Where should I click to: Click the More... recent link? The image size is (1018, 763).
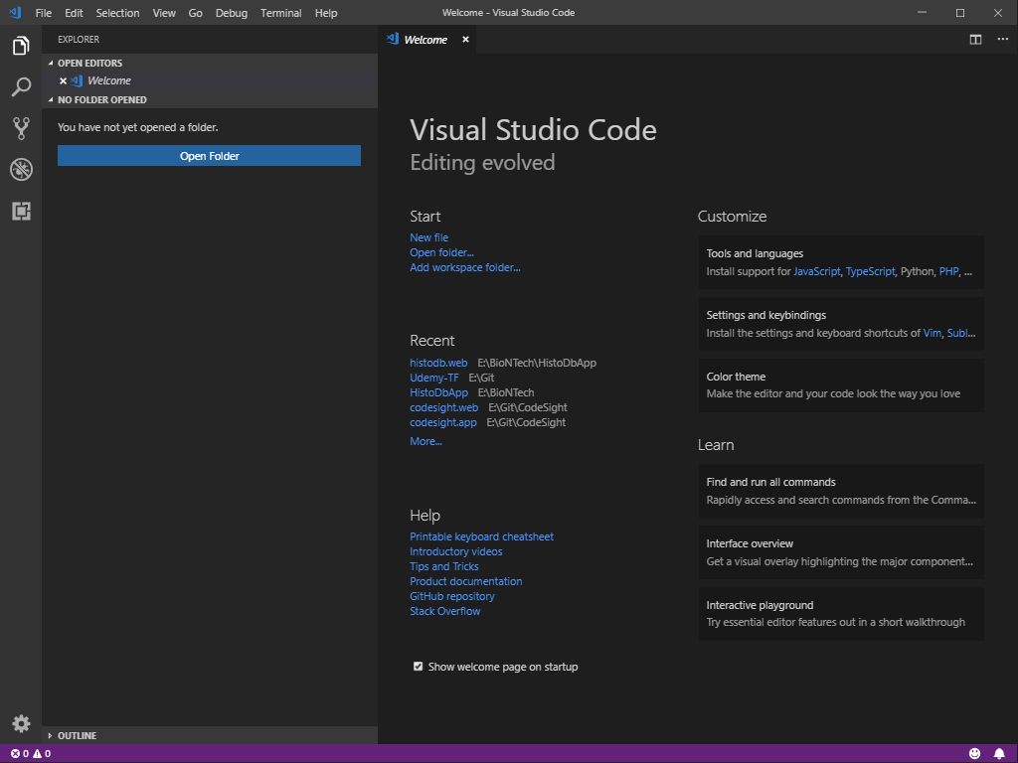pos(425,441)
